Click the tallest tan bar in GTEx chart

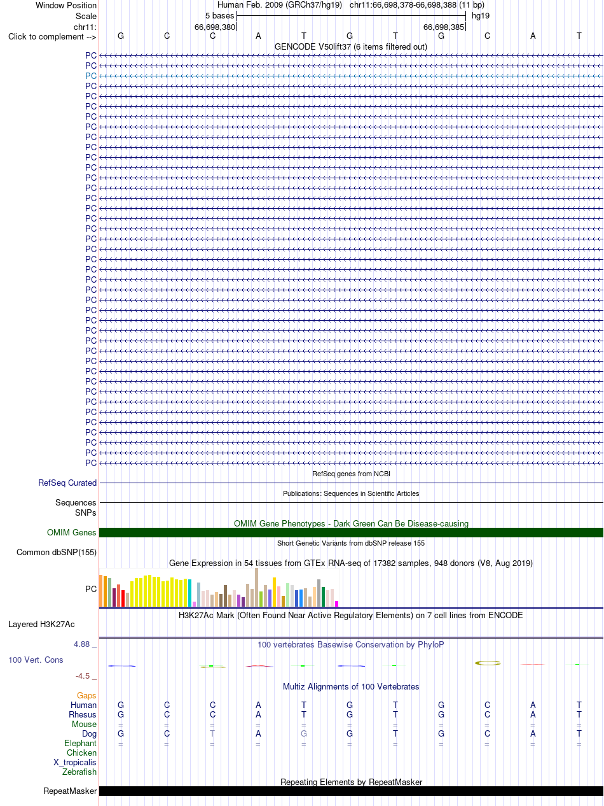coord(257,587)
